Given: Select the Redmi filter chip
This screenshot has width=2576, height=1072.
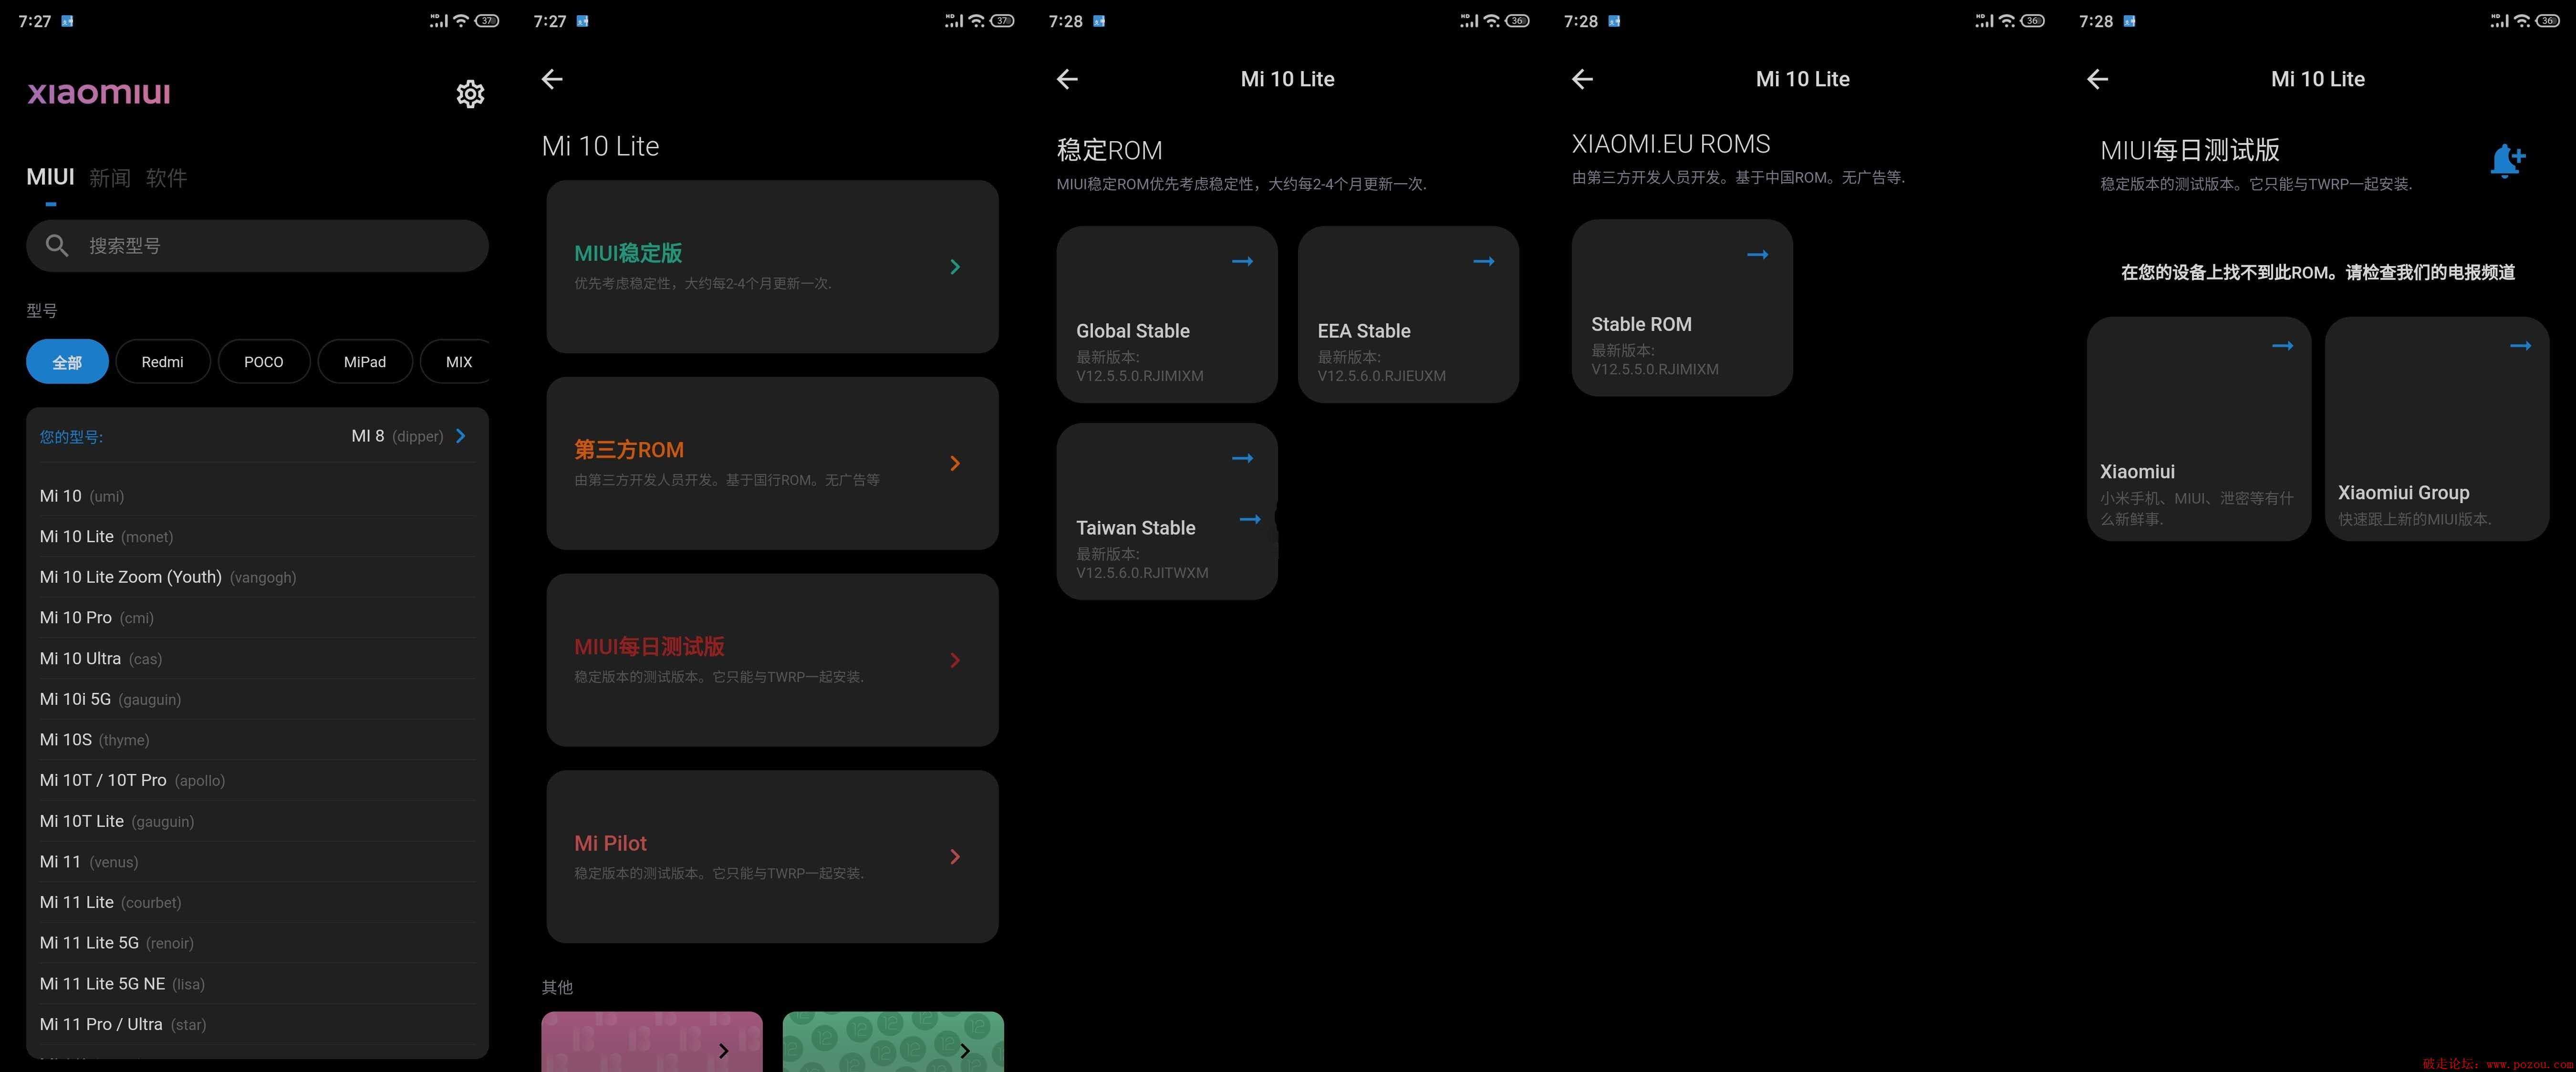Looking at the screenshot, I should pos(163,362).
